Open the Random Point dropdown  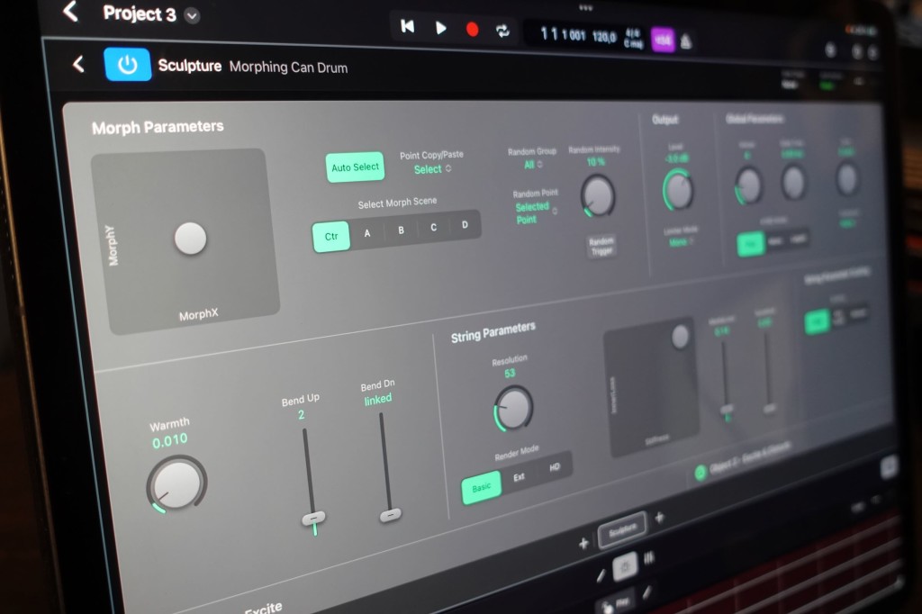(x=534, y=212)
